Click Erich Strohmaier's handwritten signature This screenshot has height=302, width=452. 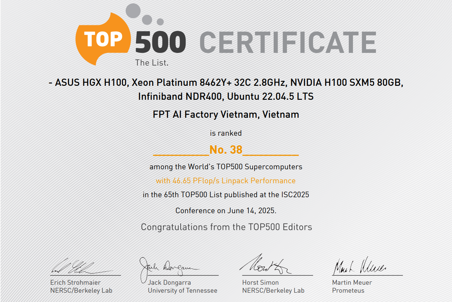point(82,267)
